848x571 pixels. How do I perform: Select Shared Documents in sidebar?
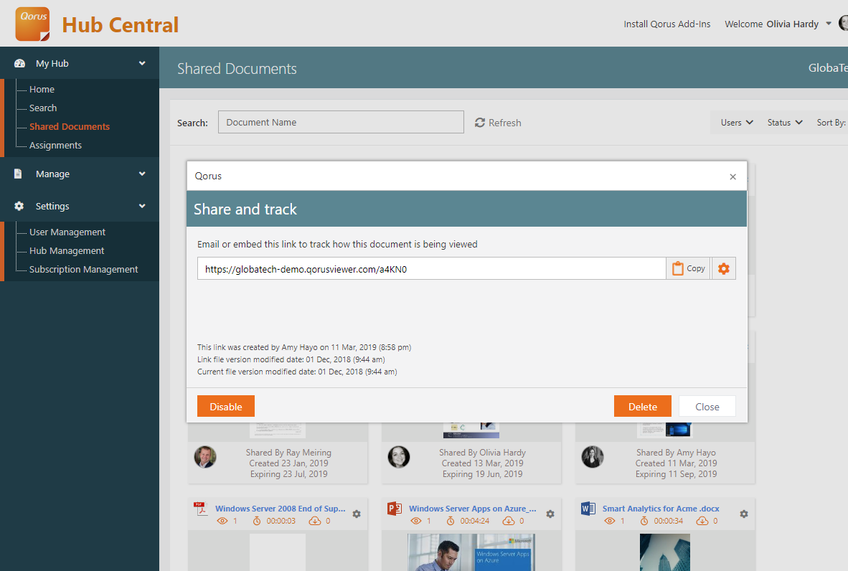(69, 126)
